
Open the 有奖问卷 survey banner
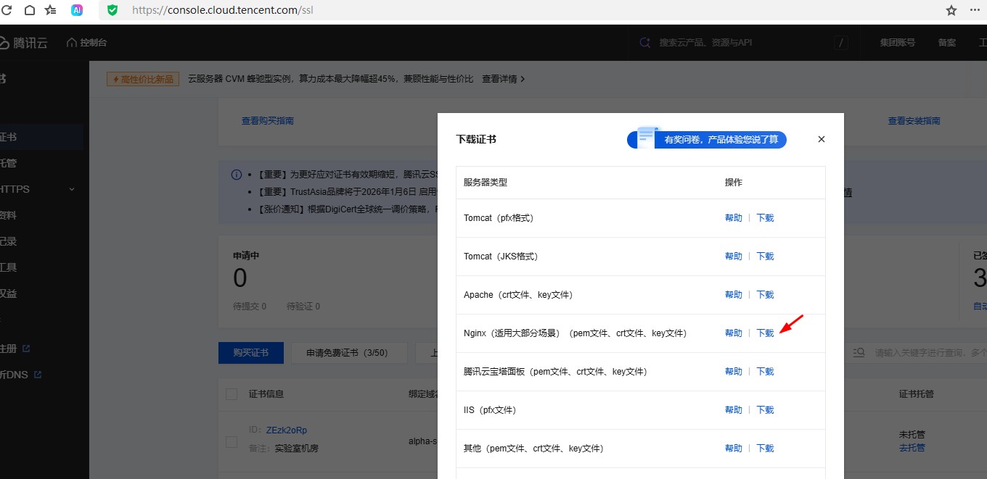click(707, 139)
